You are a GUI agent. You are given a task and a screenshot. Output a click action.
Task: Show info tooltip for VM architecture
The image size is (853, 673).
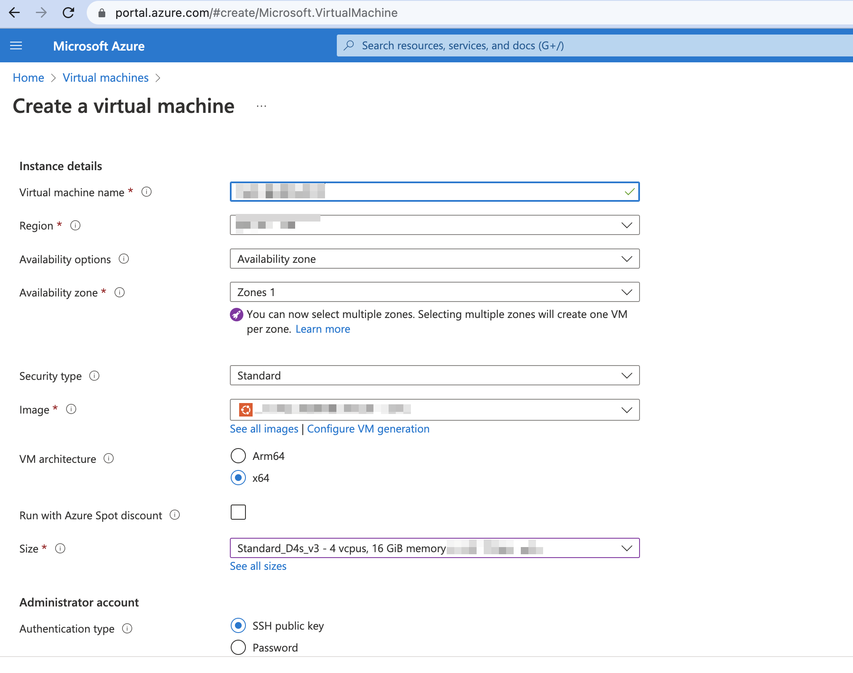(109, 458)
